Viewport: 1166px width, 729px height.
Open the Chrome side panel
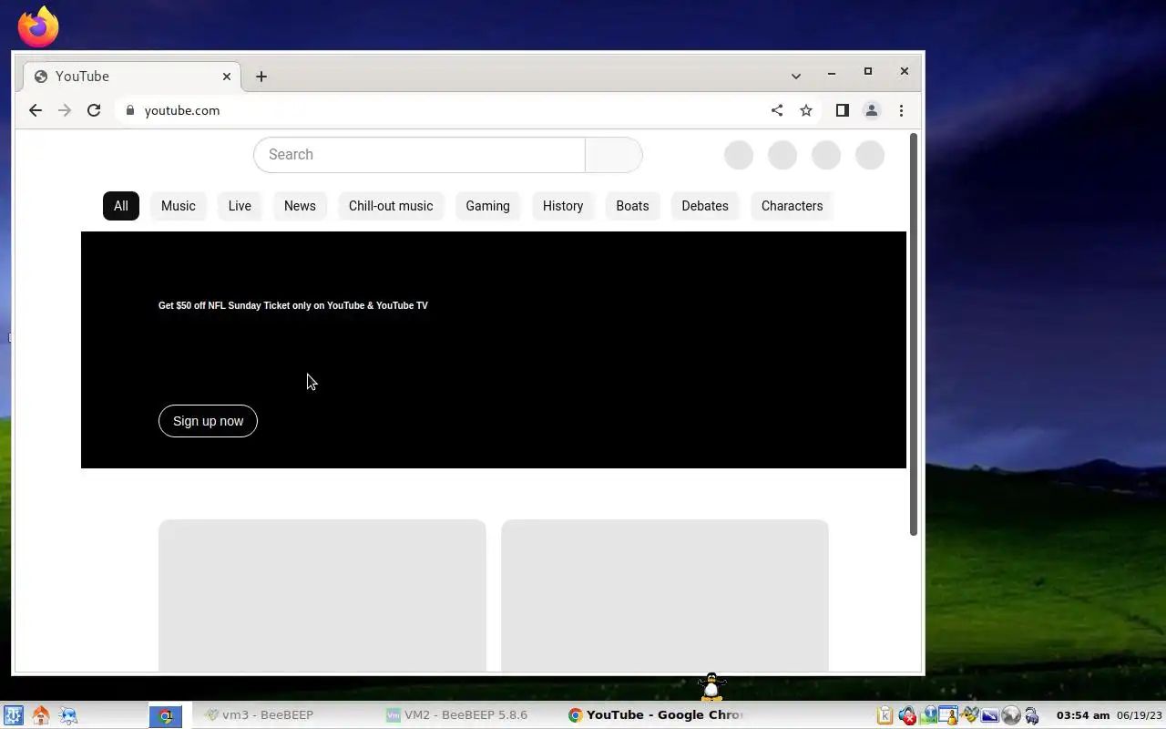(843, 110)
